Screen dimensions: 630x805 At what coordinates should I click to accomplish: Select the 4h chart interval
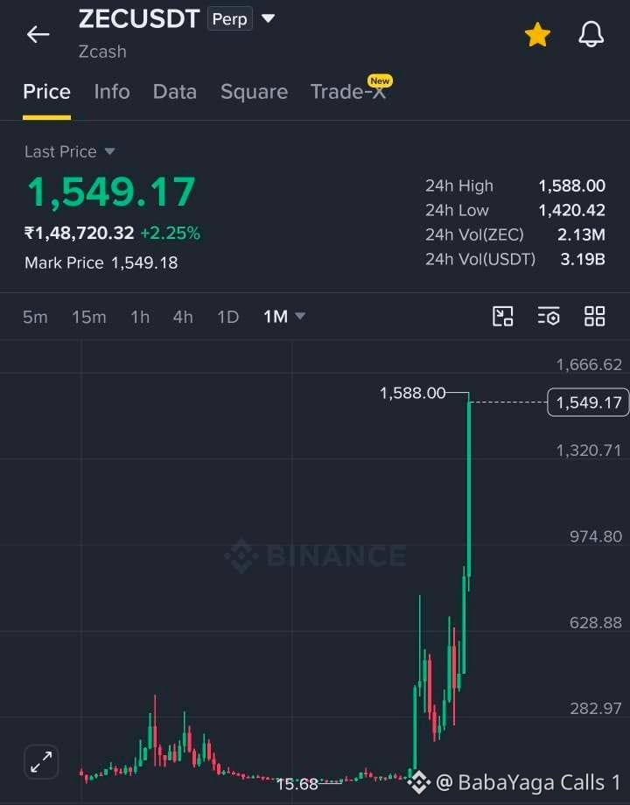click(183, 318)
